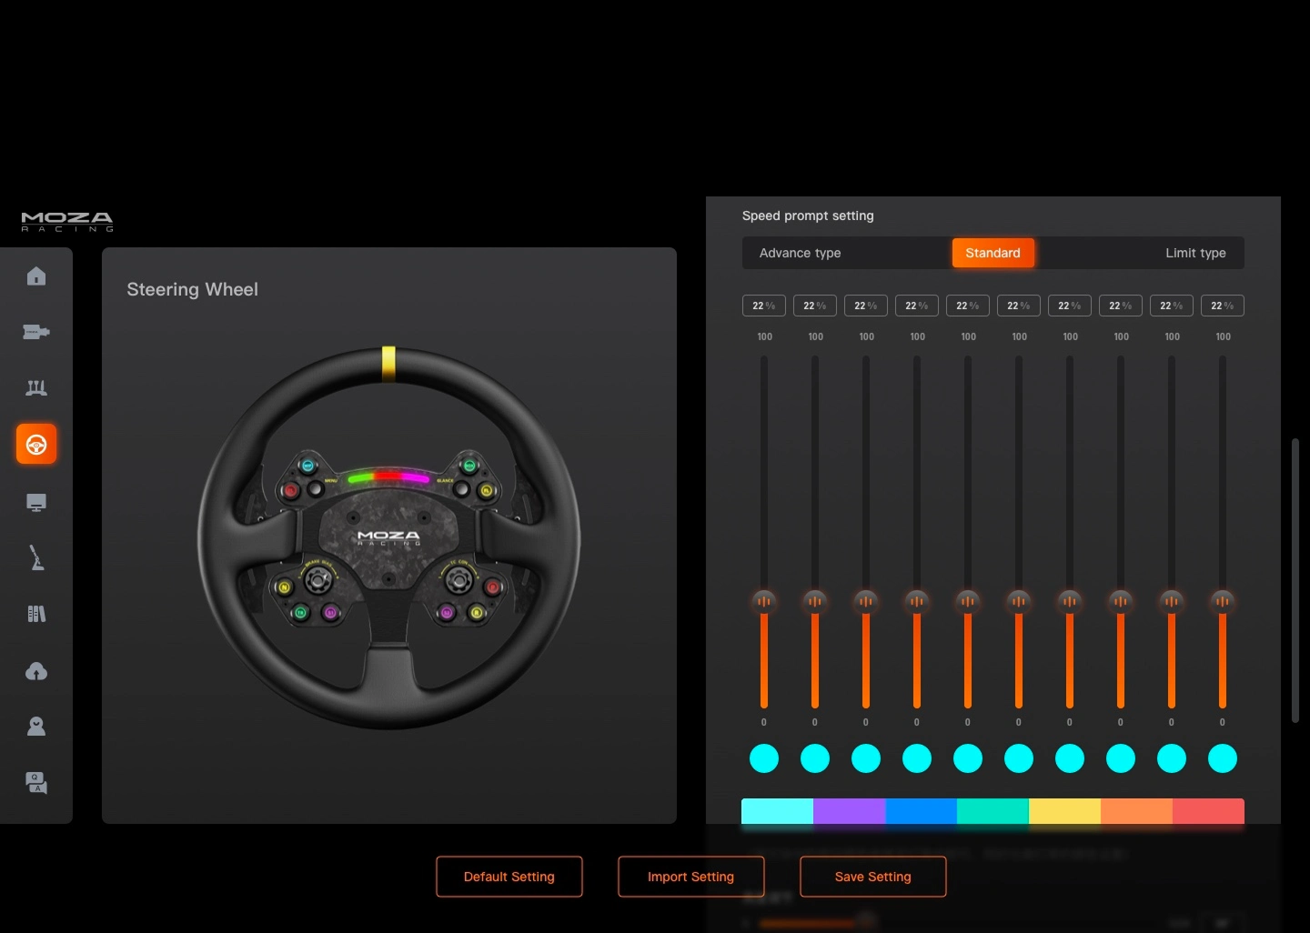This screenshot has height=933, width=1310.
Task: Click the Import Setting button
Action: pyautogui.click(x=691, y=877)
